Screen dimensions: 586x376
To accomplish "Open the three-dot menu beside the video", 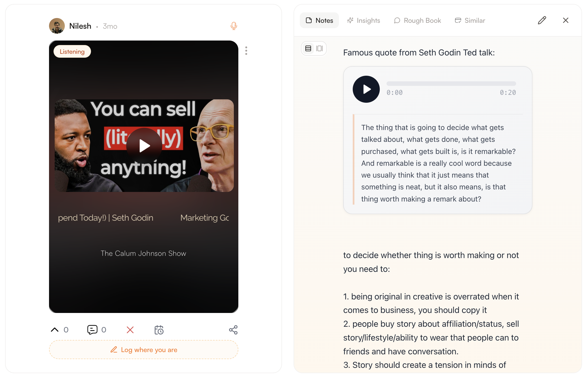I will 246,51.
